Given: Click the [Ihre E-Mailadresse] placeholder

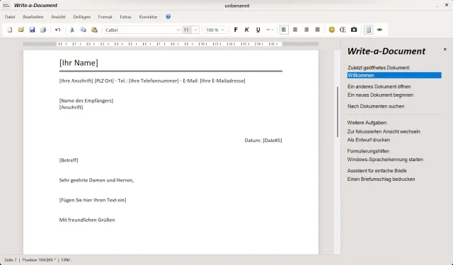Looking at the screenshot, I should (222, 81).
